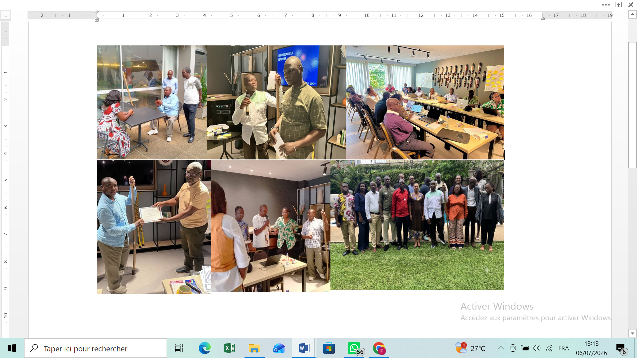Open Task View from taskbar
637x358 pixels.
(x=179, y=348)
